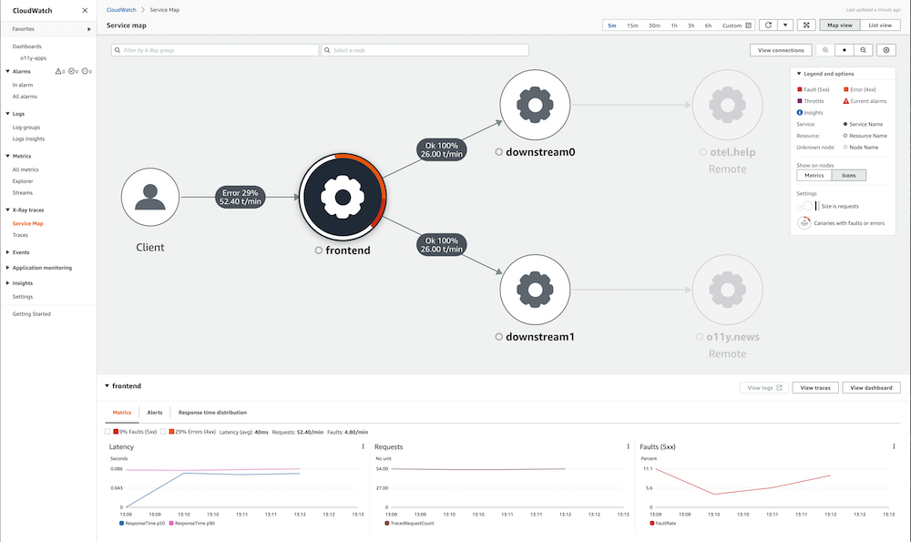Expand the Insights section

[x=7, y=283]
